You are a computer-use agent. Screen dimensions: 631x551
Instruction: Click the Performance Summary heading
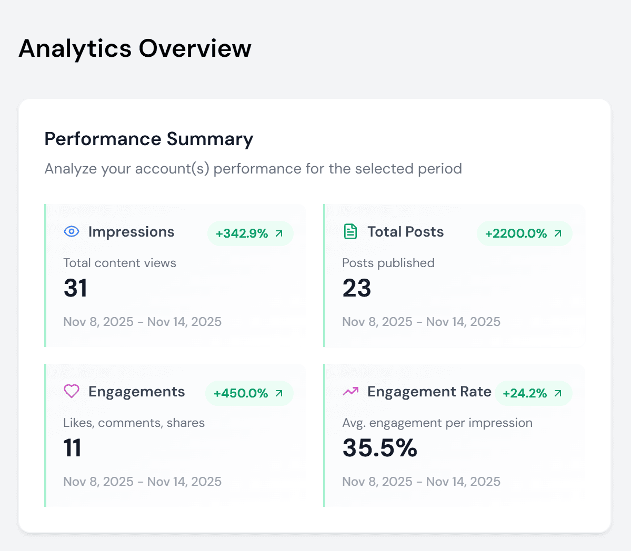coord(149,139)
